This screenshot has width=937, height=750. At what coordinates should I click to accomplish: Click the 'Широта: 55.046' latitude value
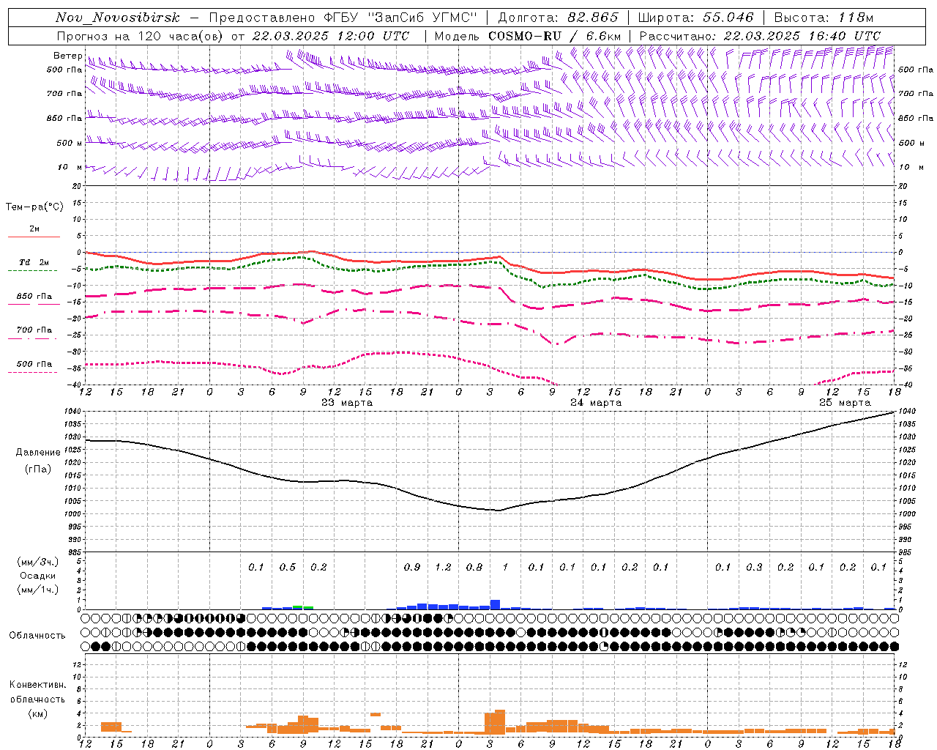coord(695,18)
